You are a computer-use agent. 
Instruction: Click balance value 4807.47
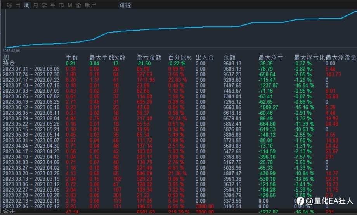pyautogui.click(x=232, y=174)
